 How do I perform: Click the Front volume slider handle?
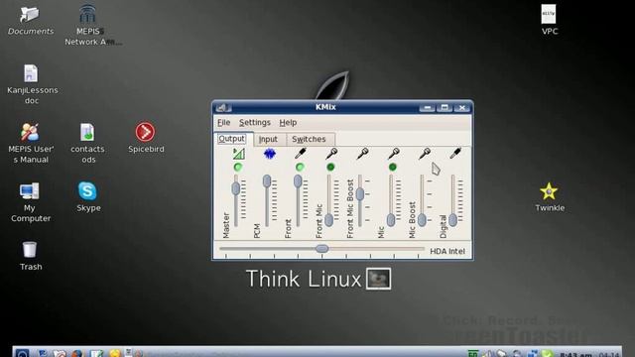coord(298,180)
